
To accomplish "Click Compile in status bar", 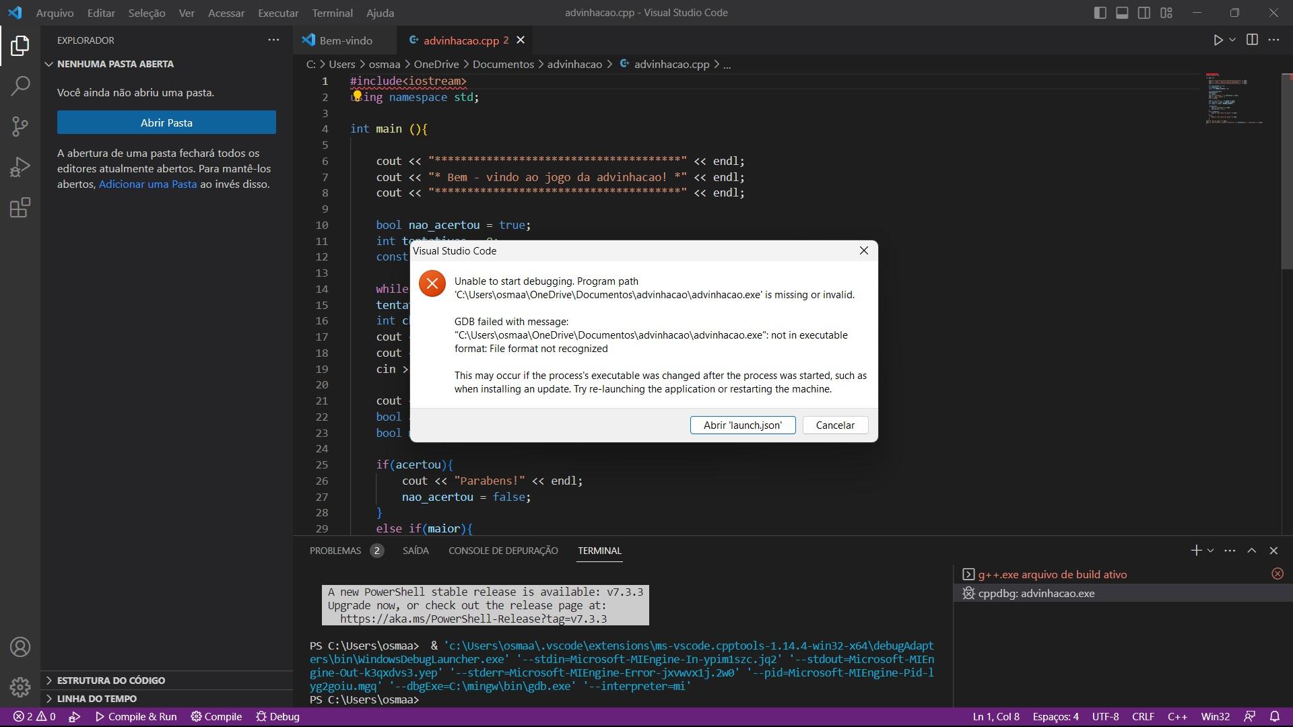I will click(216, 717).
